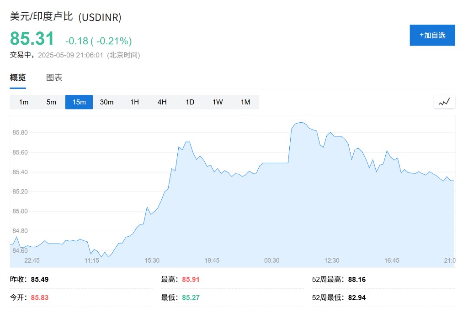468x312 pixels.
Task: Click the 12:30 time axis label
Action: pos(332,260)
